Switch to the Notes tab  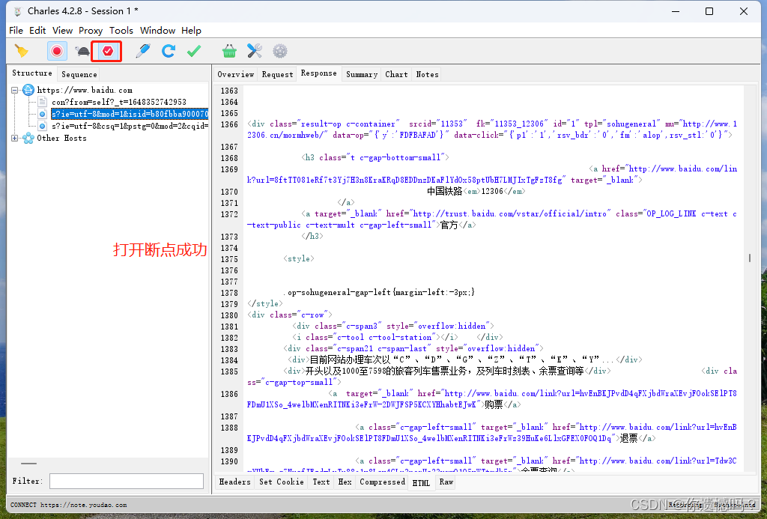coord(427,74)
